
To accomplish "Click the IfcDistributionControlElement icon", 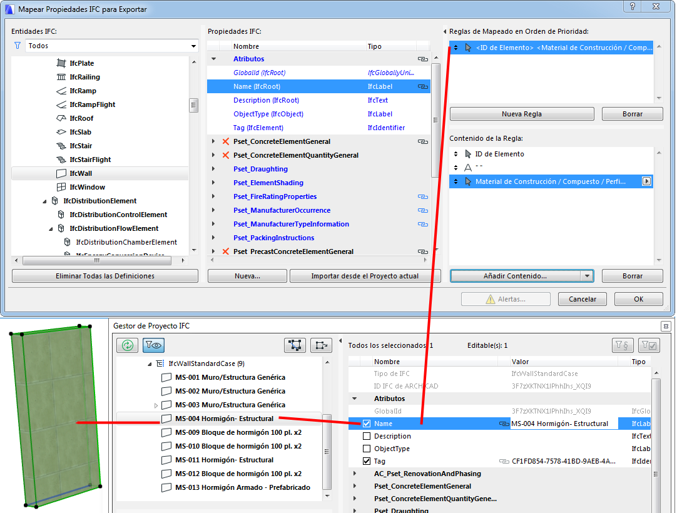I will point(61,214).
